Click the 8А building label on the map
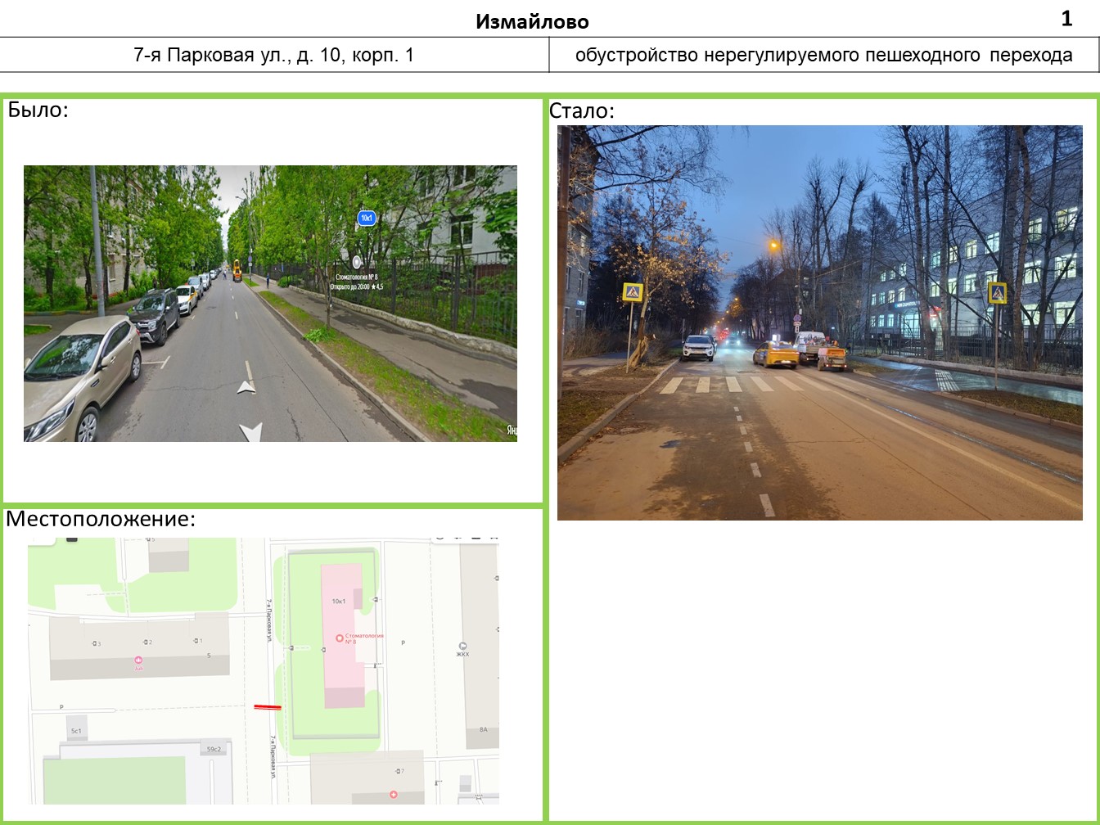 pos(483,729)
